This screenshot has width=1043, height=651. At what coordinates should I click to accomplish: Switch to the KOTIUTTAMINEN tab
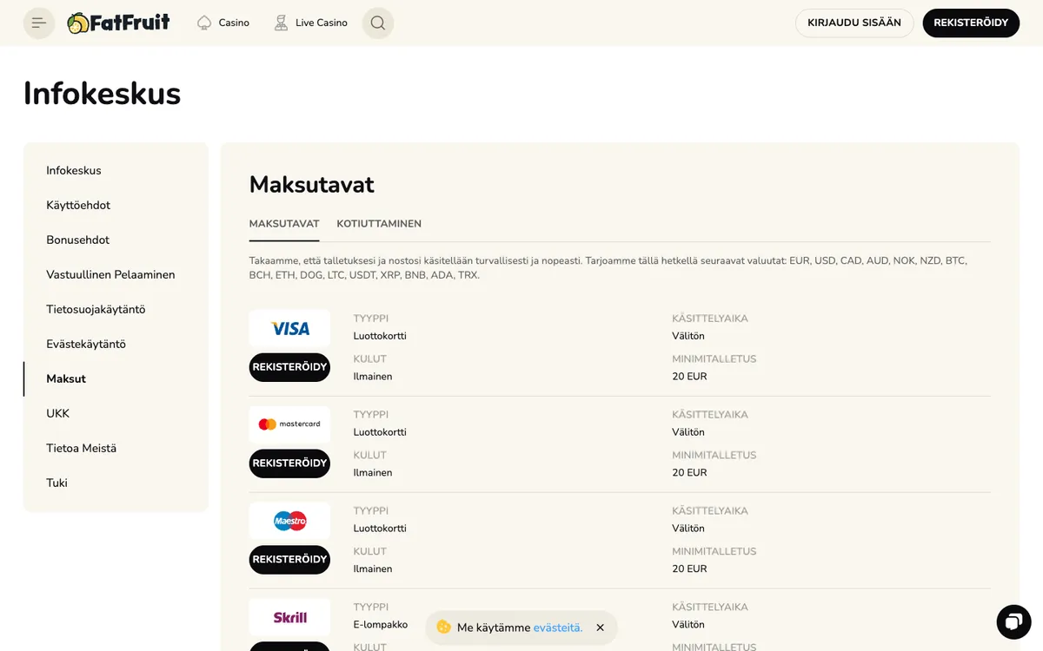(x=379, y=224)
